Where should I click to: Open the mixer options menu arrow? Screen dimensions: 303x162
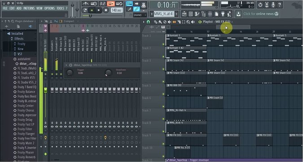coord(41,21)
